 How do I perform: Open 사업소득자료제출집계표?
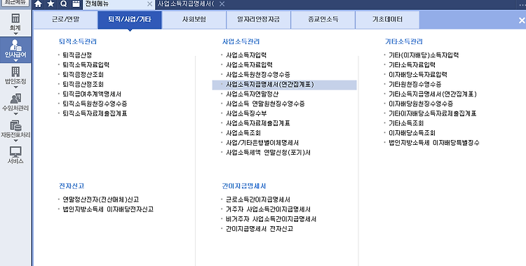[x=258, y=123]
